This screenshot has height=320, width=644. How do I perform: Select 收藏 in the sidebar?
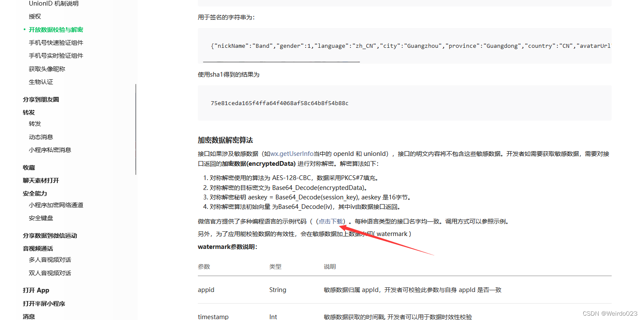[x=28, y=167]
